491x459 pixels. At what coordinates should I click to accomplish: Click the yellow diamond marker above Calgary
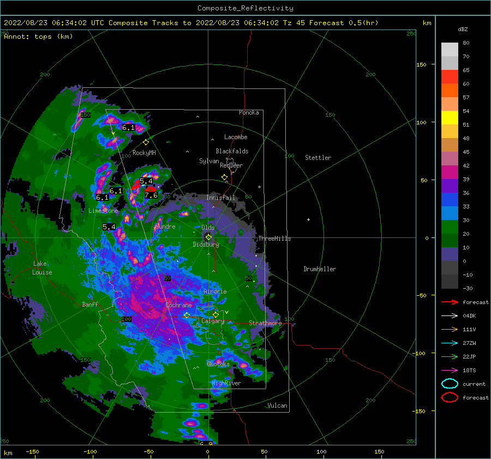coord(215,314)
